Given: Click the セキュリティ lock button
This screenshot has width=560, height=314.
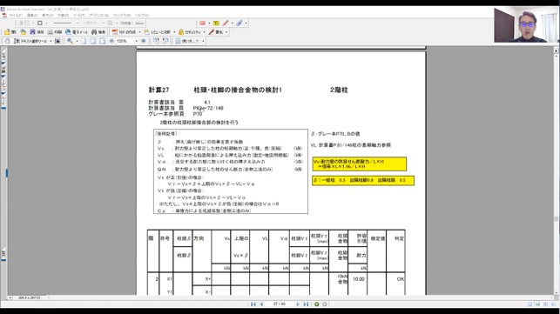Looking at the screenshot, I should coord(190,32).
